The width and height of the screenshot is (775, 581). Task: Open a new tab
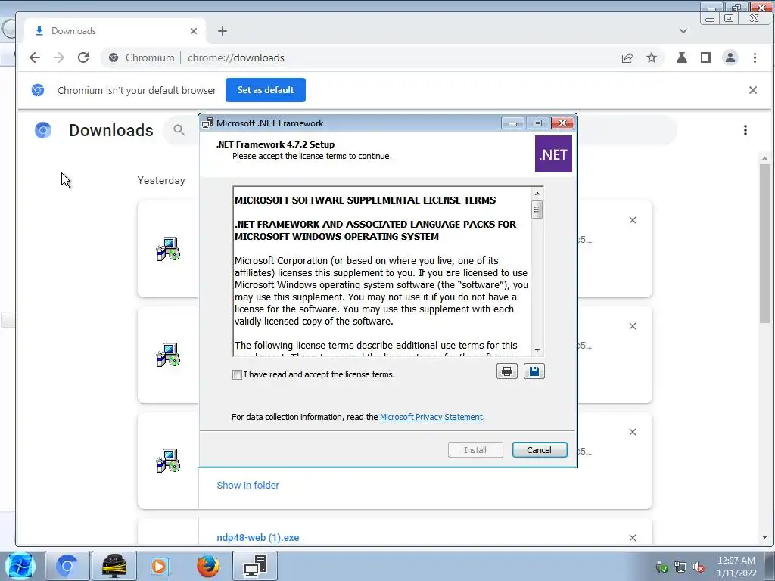click(x=223, y=31)
